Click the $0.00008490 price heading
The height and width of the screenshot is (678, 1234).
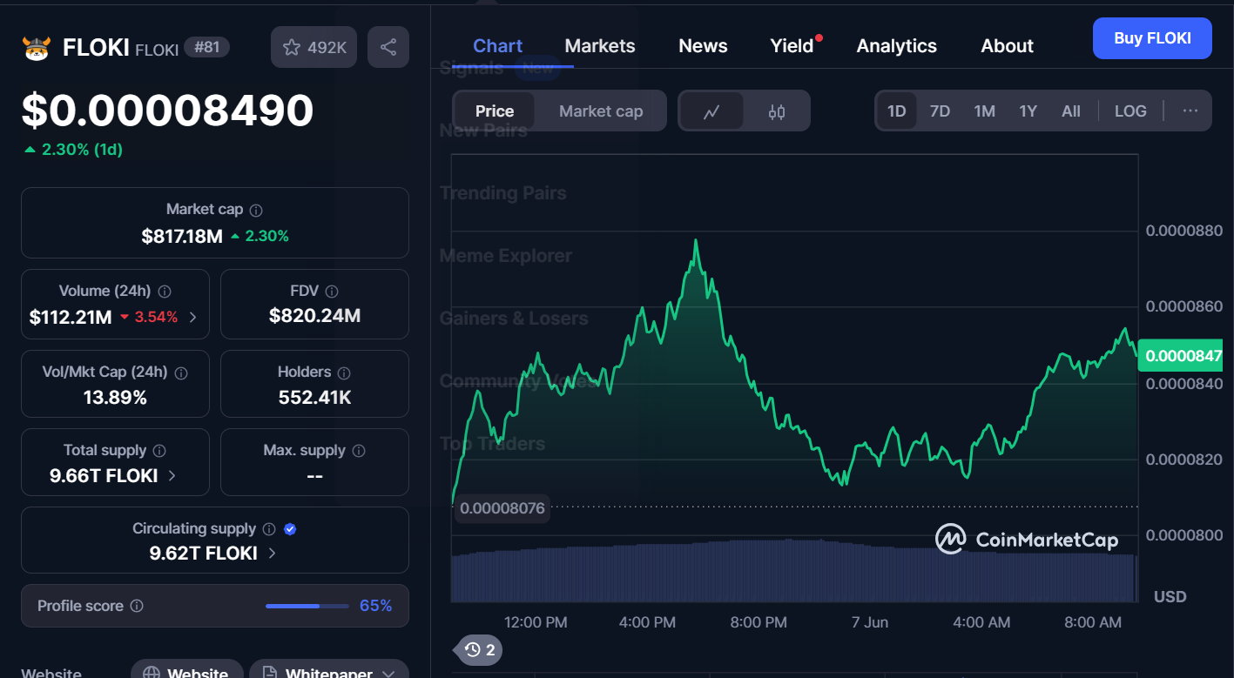[x=167, y=111]
